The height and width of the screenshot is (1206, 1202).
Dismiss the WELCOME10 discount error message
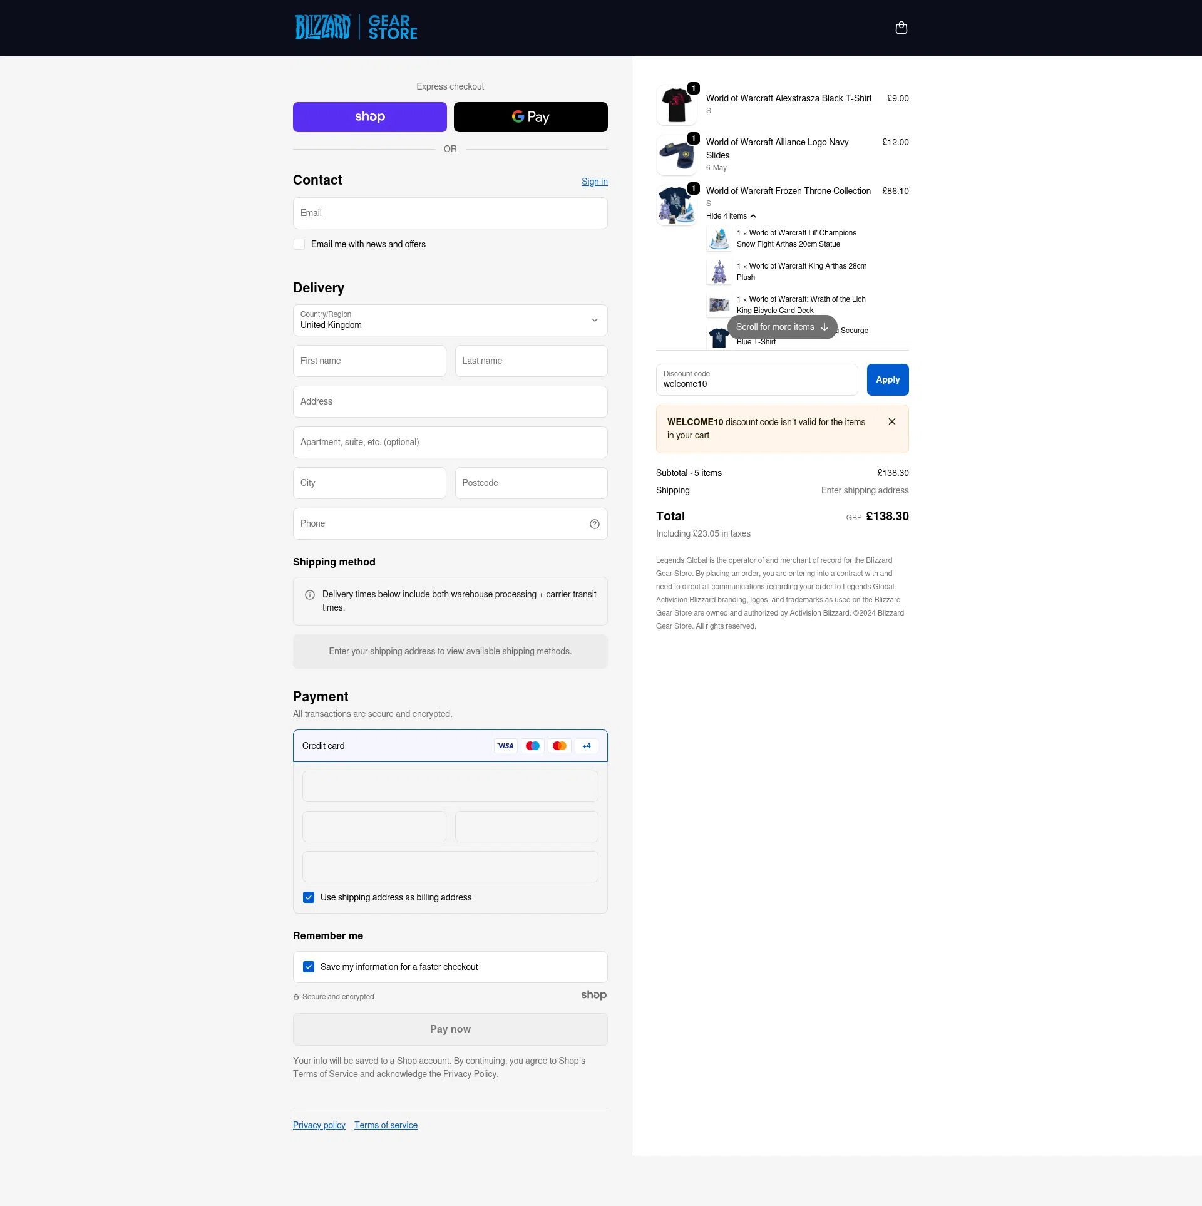click(892, 422)
